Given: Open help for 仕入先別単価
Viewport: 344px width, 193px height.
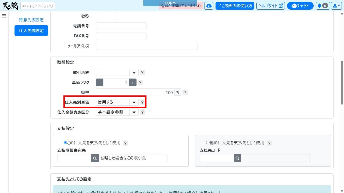Looking at the screenshot, I should click(142, 102).
